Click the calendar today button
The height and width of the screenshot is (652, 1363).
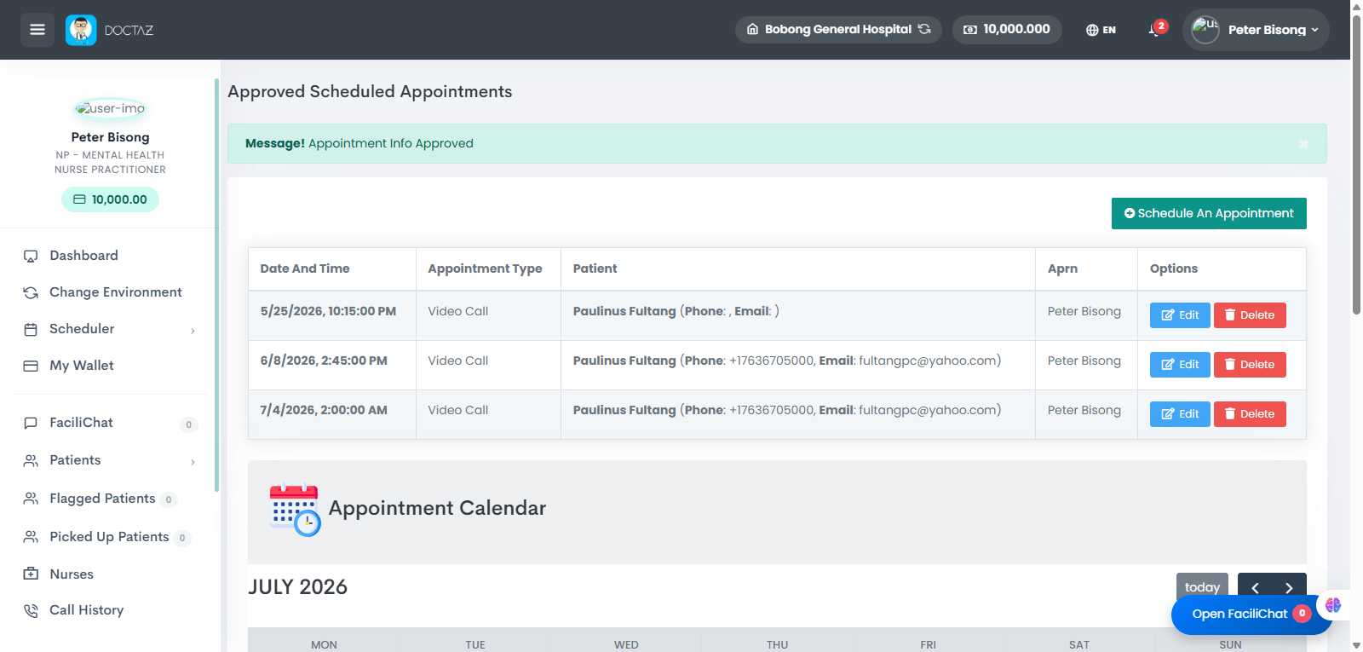[1202, 587]
